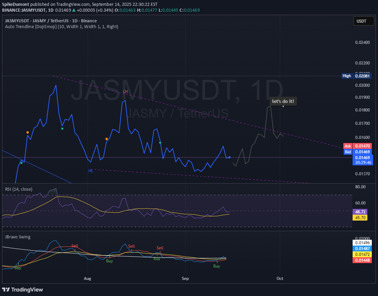Click the JASMYUSDT · JASMY / TetherUS chart legend title

51,21
